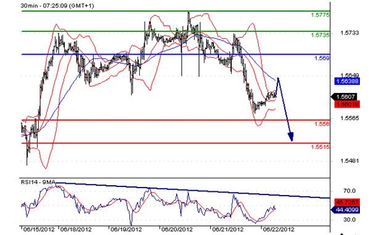Click the 1.5775 green resistance label
Viewport: 379px width, 235px height.
[320, 15]
